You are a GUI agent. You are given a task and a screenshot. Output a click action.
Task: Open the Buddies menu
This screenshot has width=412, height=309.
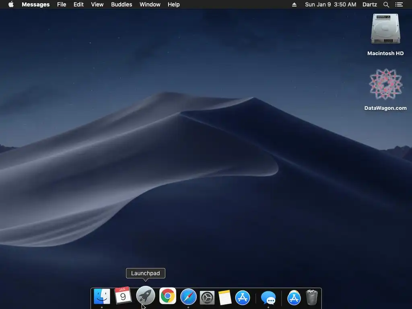click(122, 4)
